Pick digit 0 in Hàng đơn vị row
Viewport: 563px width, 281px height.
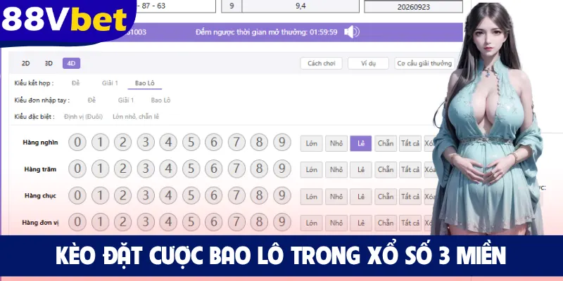[x=77, y=222]
